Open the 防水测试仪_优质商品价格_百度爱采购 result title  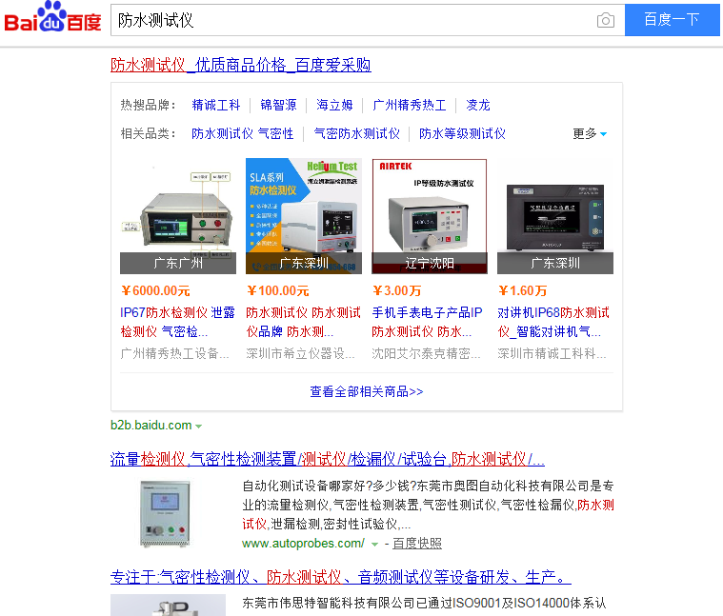point(241,65)
